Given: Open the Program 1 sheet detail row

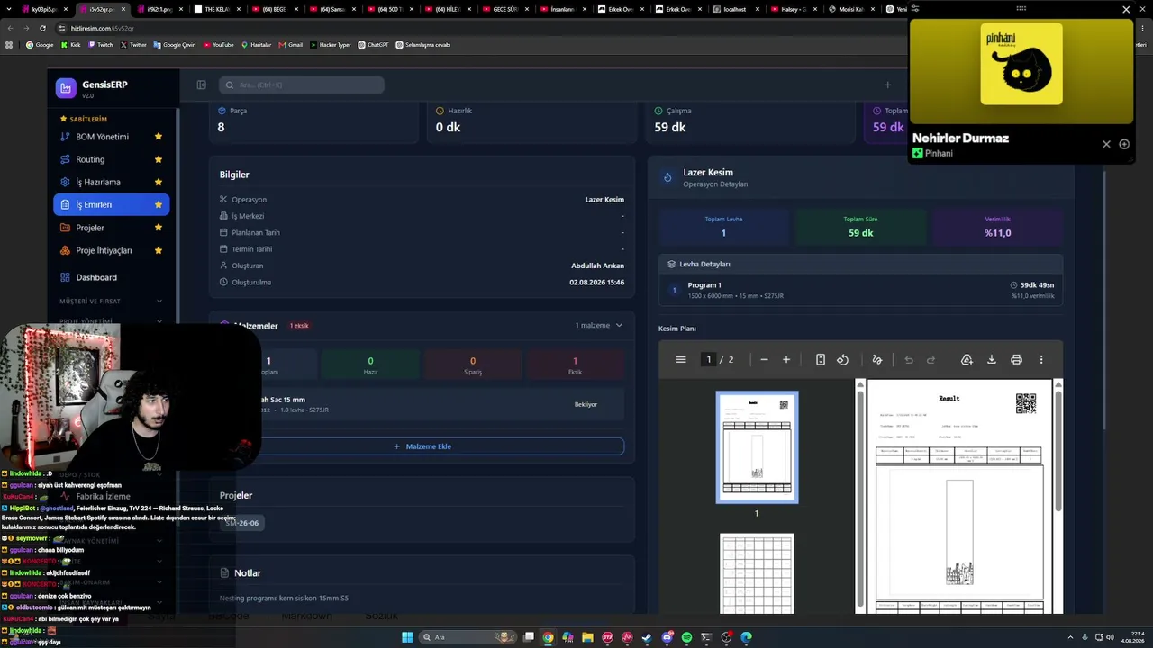Looking at the screenshot, I should click(x=861, y=290).
